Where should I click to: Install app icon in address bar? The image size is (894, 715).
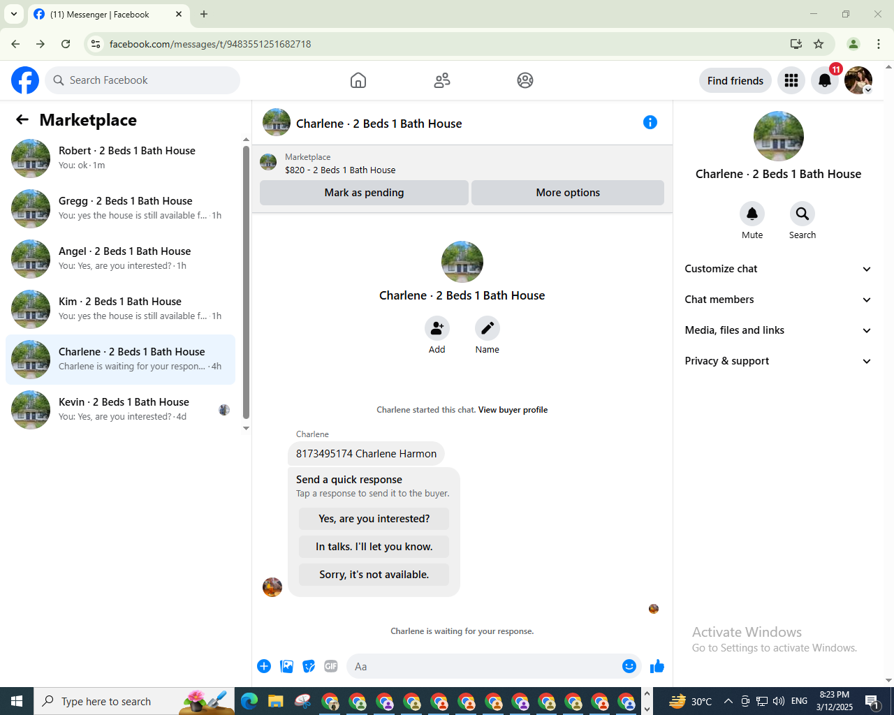click(796, 44)
